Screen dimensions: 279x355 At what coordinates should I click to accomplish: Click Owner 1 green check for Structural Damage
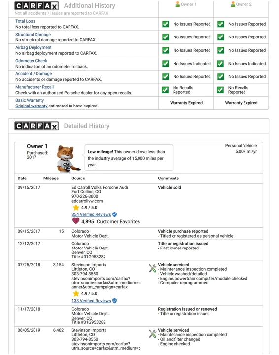[166, 37]
